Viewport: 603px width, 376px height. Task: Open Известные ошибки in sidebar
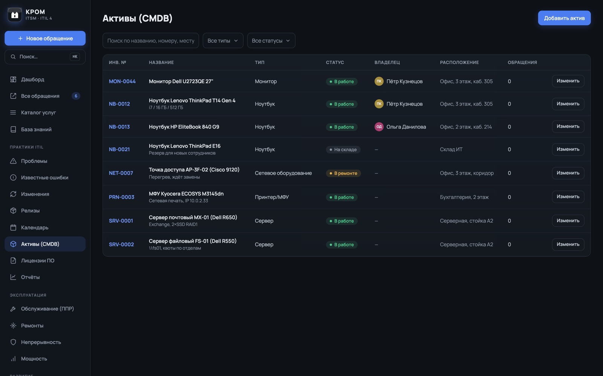[45, 177]
